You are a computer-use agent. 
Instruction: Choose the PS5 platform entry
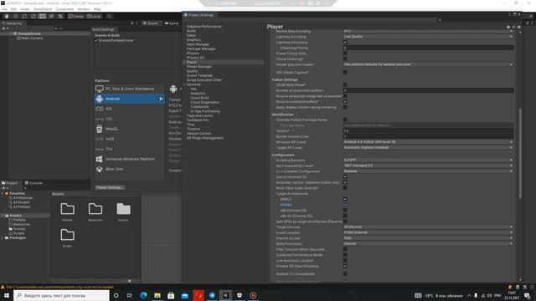coord(129,119)
